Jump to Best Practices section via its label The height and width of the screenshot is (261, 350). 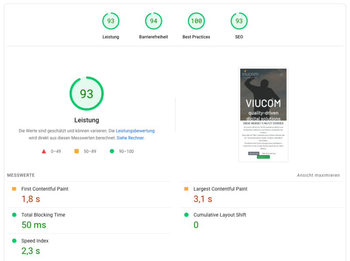tap(196, 37)
